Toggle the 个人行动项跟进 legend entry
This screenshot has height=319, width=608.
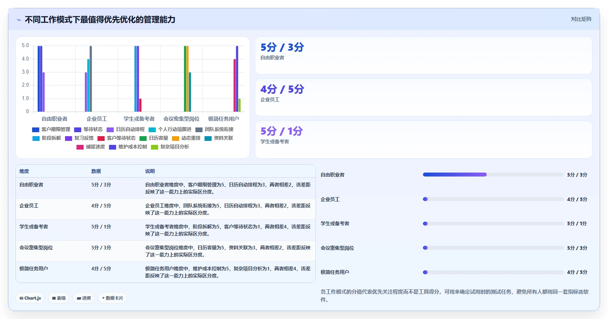tap(170, 129)
